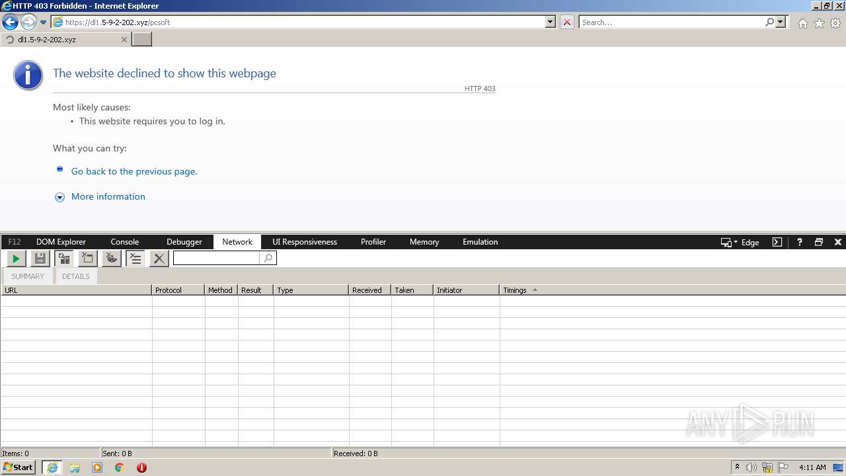The image size is (846, 476).
Task: Sort by the Received column header
Action: click(370, 290)
